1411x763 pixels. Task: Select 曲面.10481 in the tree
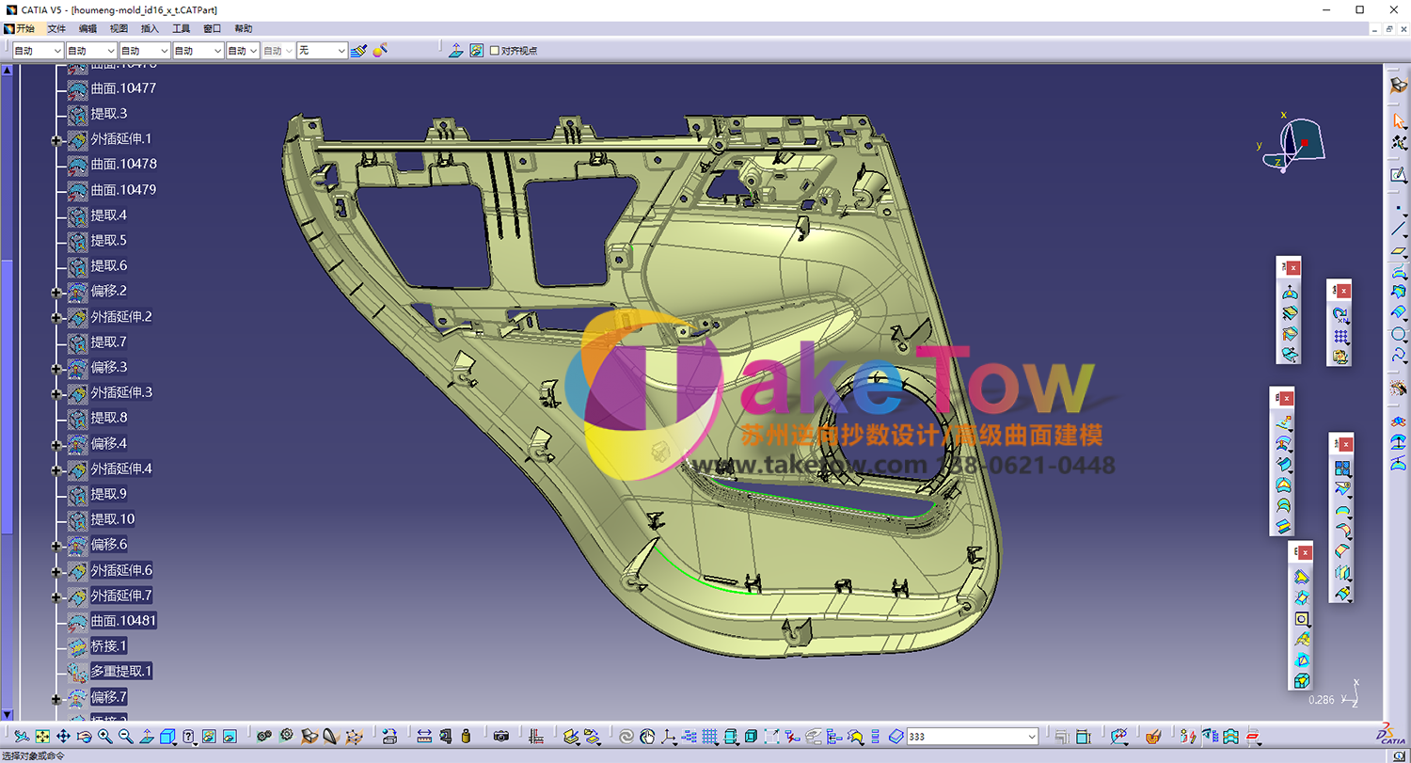123,621
